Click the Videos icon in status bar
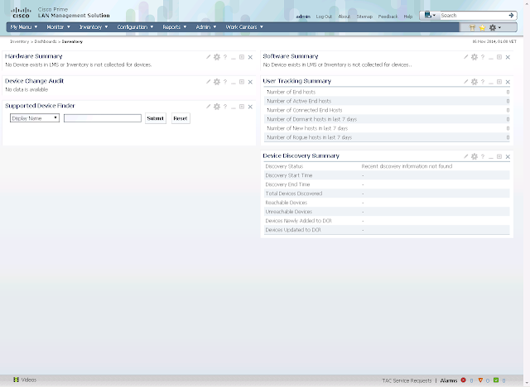Image resolution: width=530 pixels, height=387 pixels. click(x=16, y=380)
